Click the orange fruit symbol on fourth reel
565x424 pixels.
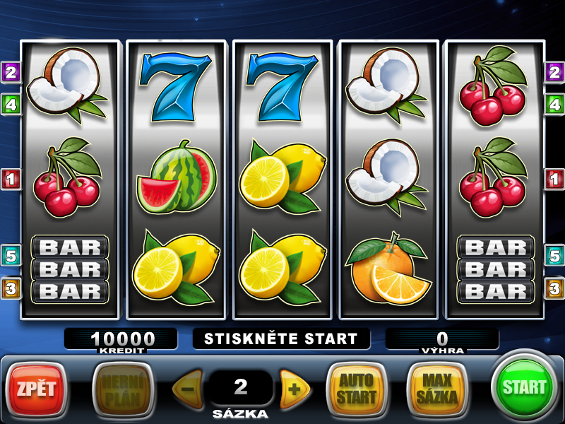(388, 269)
